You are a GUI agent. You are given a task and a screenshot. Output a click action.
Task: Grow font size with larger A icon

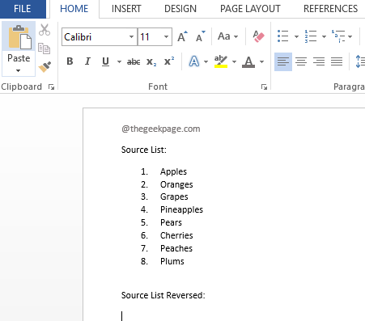click(x=182, y=36)
